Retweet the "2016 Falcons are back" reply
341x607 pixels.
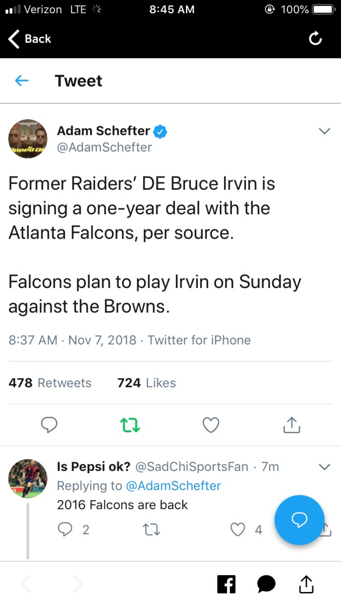coord(151,529)
